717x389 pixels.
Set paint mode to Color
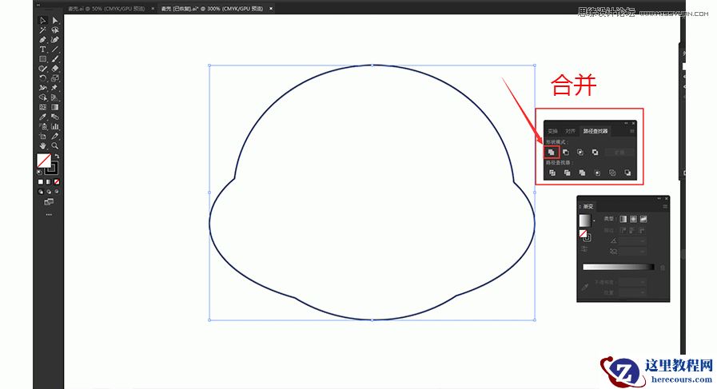[40, 182]
